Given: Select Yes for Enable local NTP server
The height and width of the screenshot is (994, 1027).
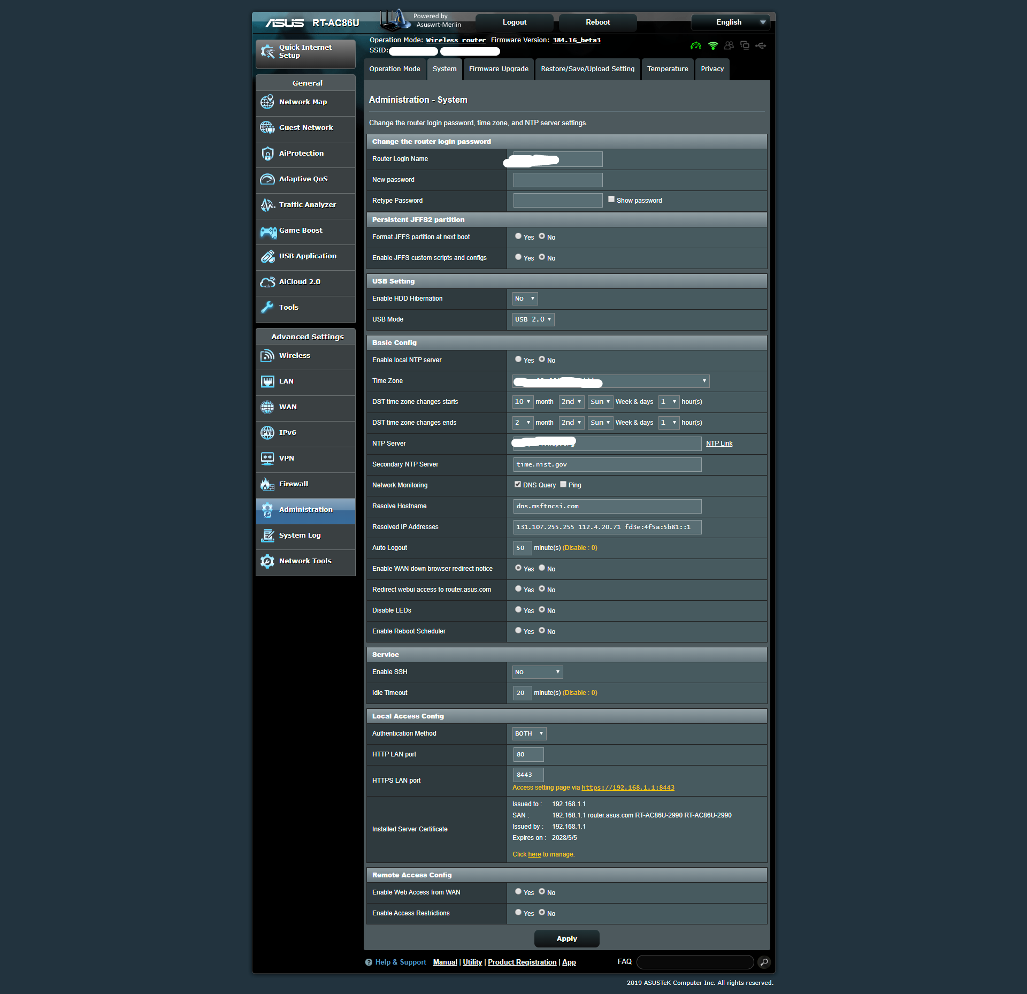Looking at the screenshot, I should click(518, 360).
